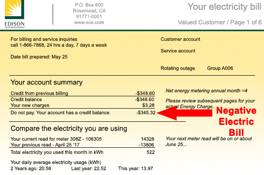Viewport: 264px width, 175px height.
Task: Select 'Your current read for meter 308Z - 106305'
Action: (x=56, y=139)
